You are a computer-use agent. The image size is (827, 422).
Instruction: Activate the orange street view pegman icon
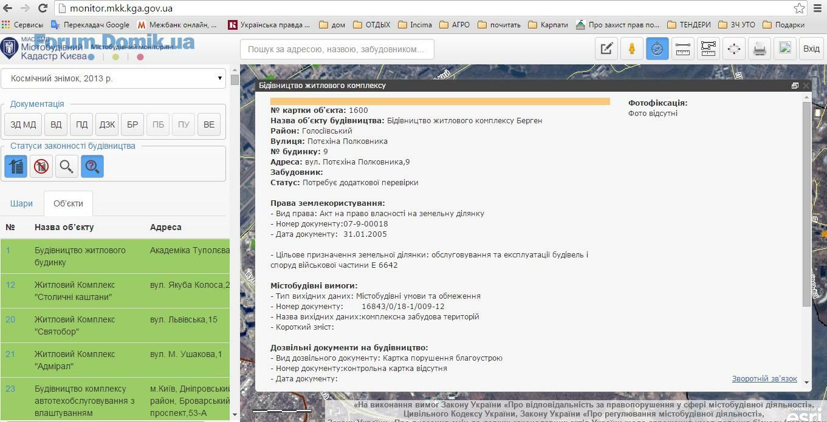(x=632, y=49)
